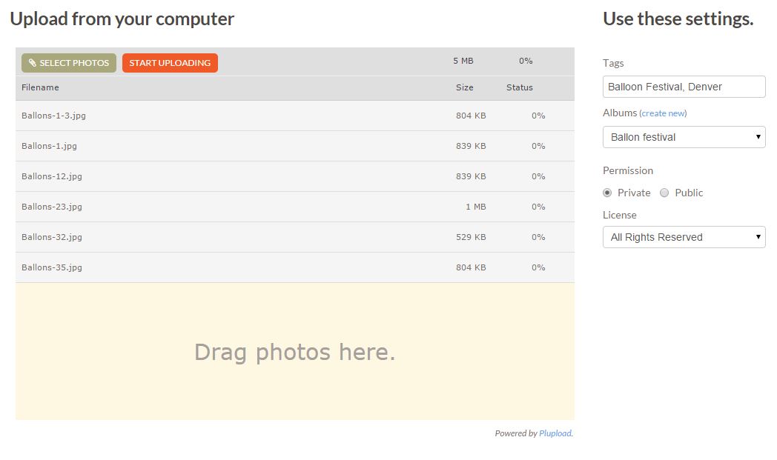The image size is (777, 460).
Task: Choose the Private permission radio button
Action: point(607,193)
